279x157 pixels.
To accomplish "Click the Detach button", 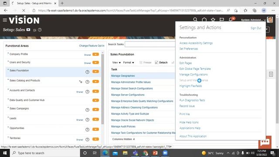I will (161, 62).
